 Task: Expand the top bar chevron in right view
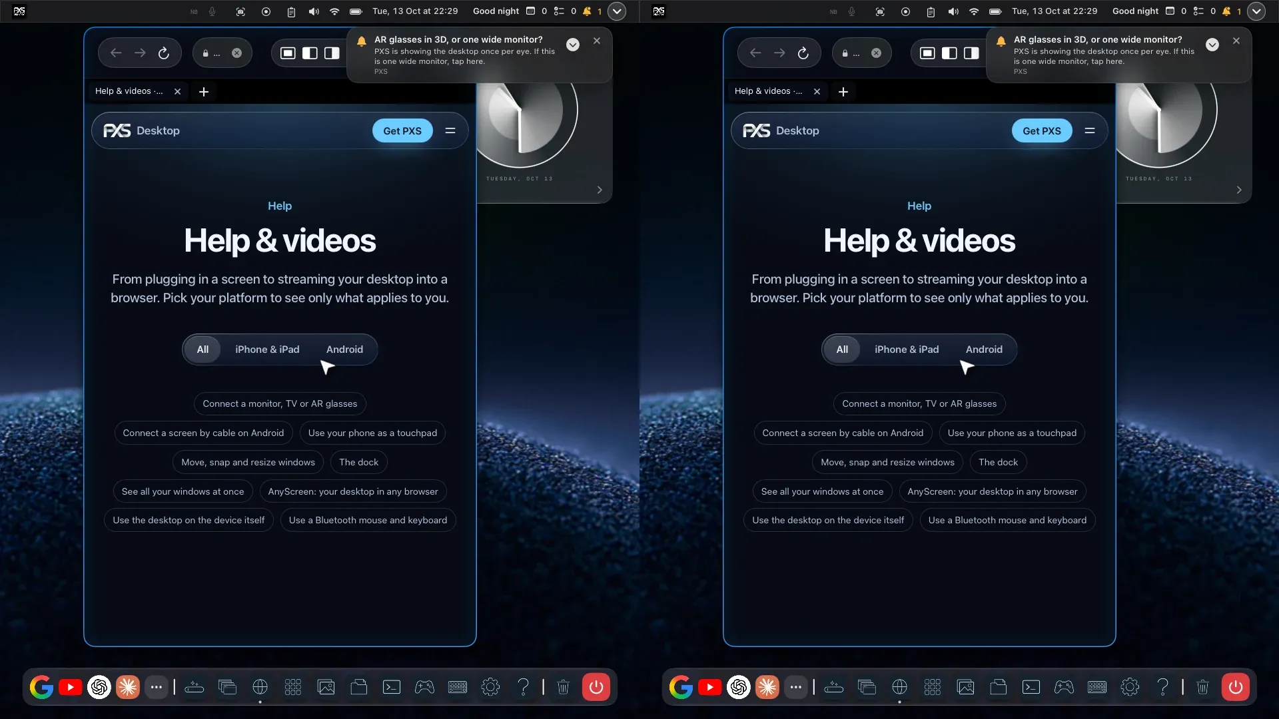coord(1256,11)
